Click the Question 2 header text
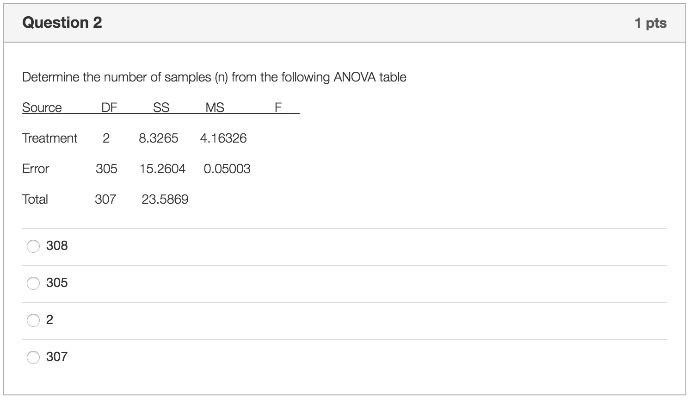The image size is (690, 400). click(63, 22)
